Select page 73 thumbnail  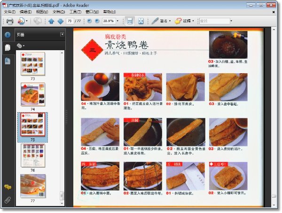(33, 64)
